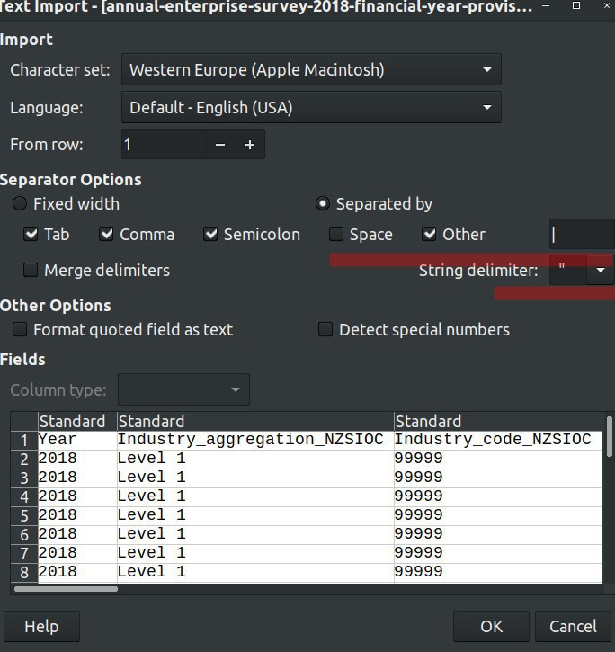
Task: Click Level 1 cell in row 4
Action: tap(255, 497)
